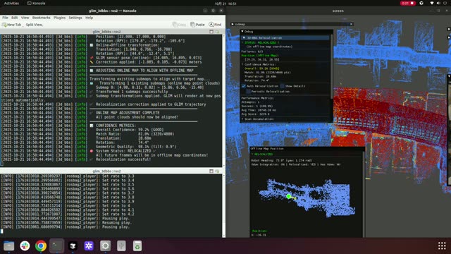Open the terminal app from the dock
Screen dimensions: 451x254
coord(56,246)
